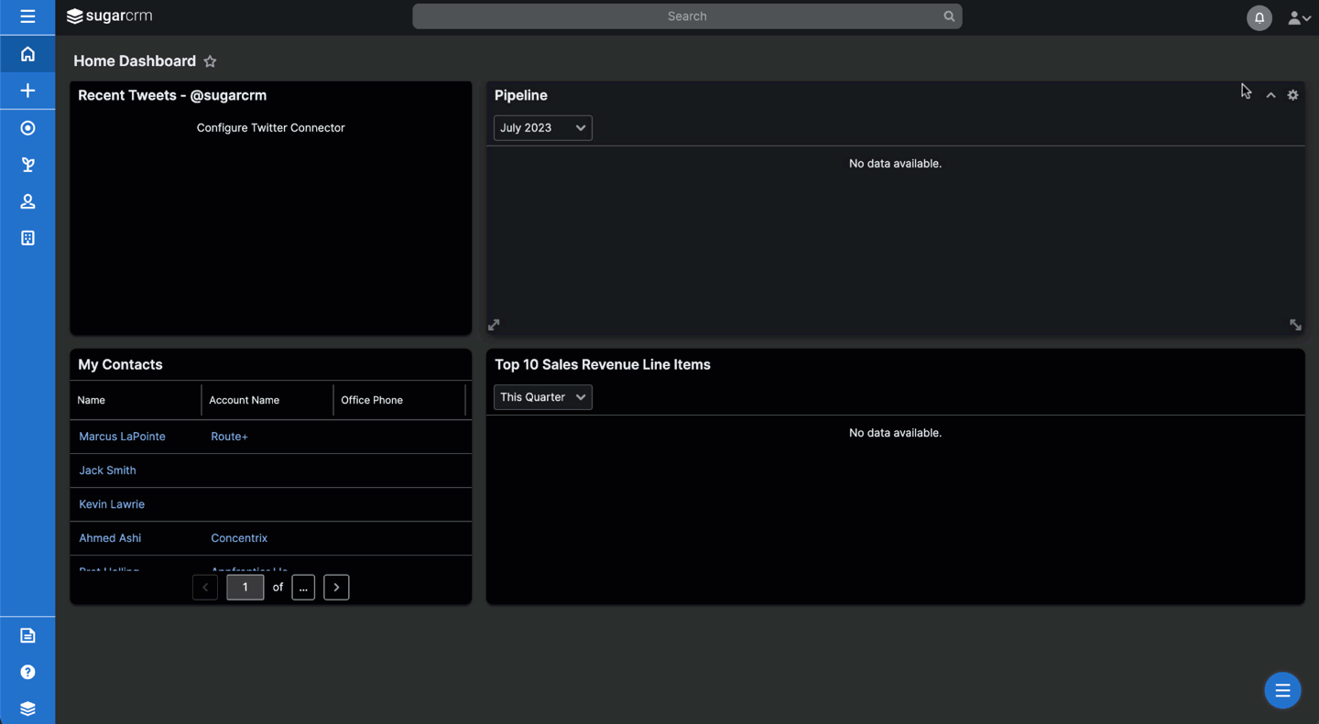Open the document icon in lower sidebar
This screenshot has height=724, width=1319.
(x=27, y=635)
